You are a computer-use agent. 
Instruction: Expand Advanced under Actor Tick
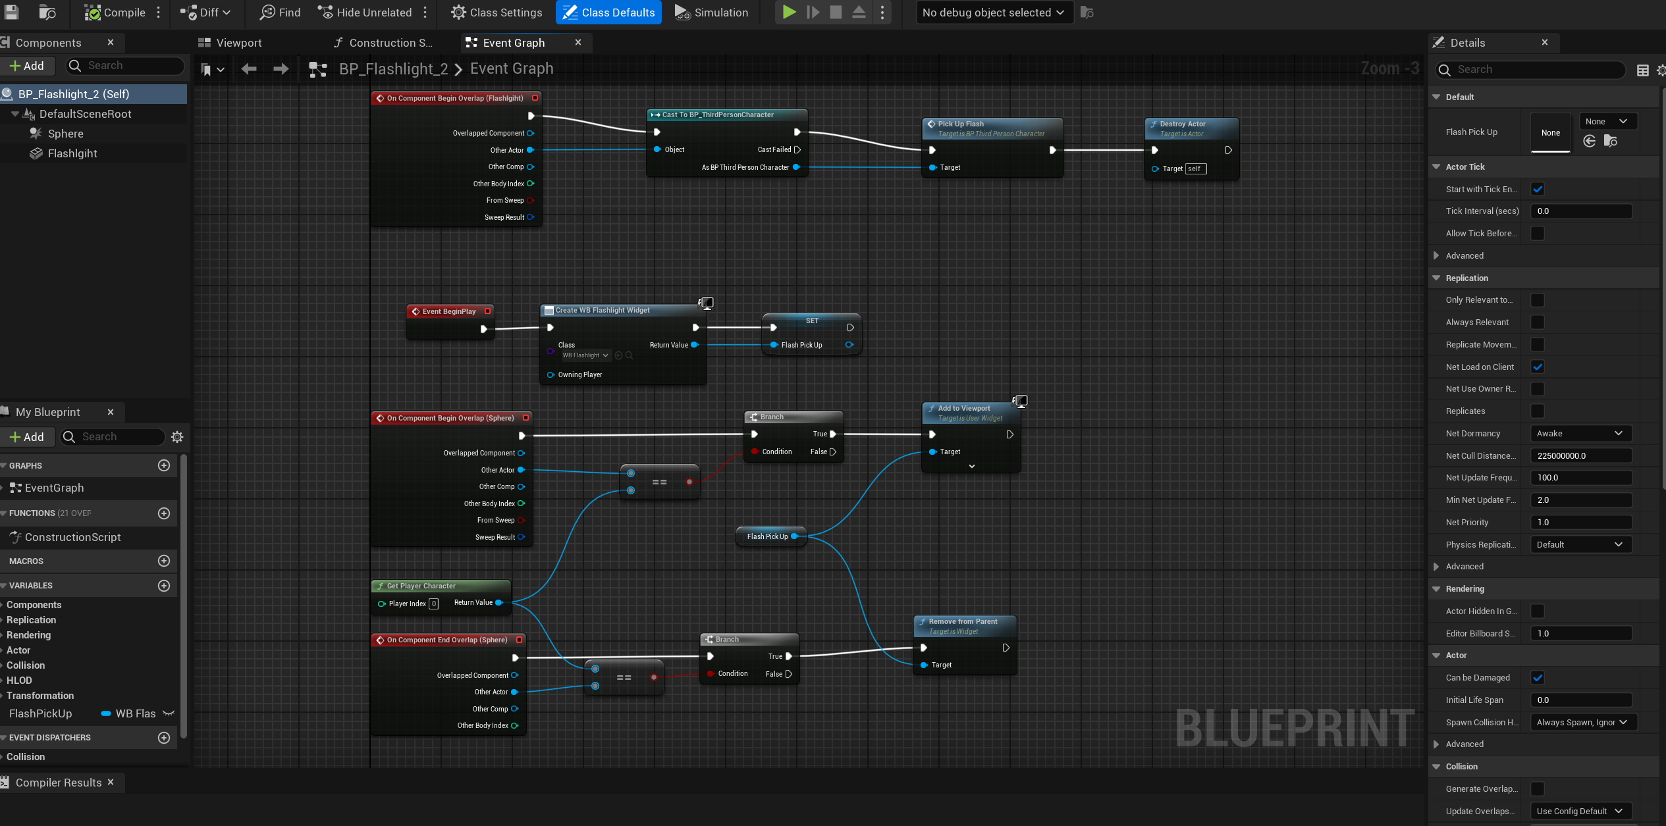pyautogui.click(x=1436, y=256)
